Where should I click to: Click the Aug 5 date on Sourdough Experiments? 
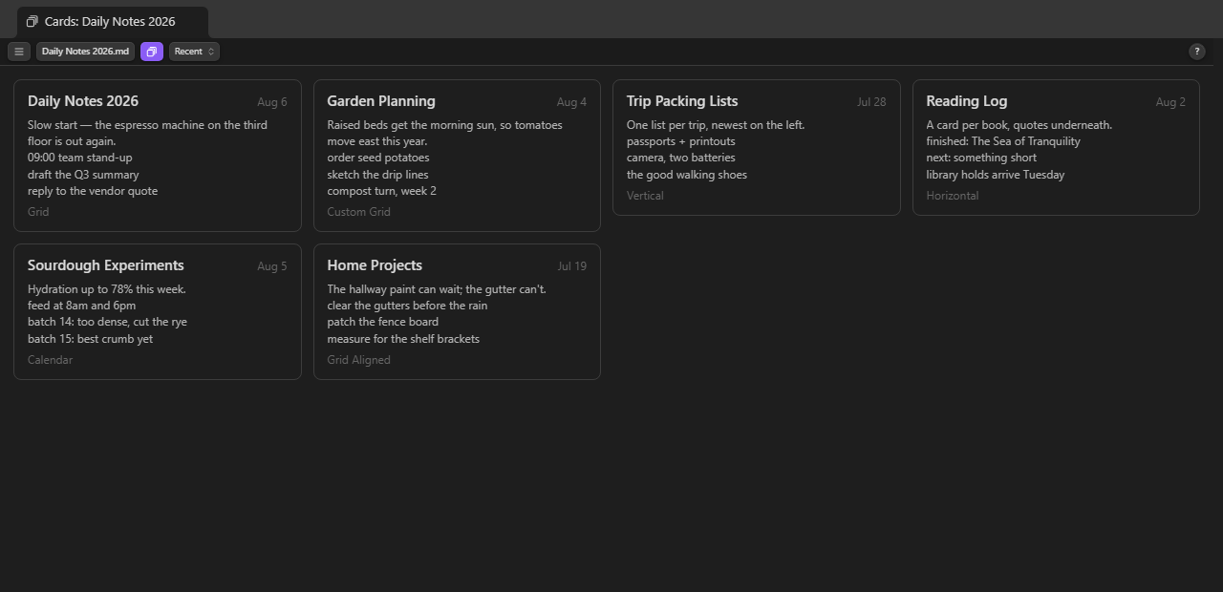click(272, 266)
